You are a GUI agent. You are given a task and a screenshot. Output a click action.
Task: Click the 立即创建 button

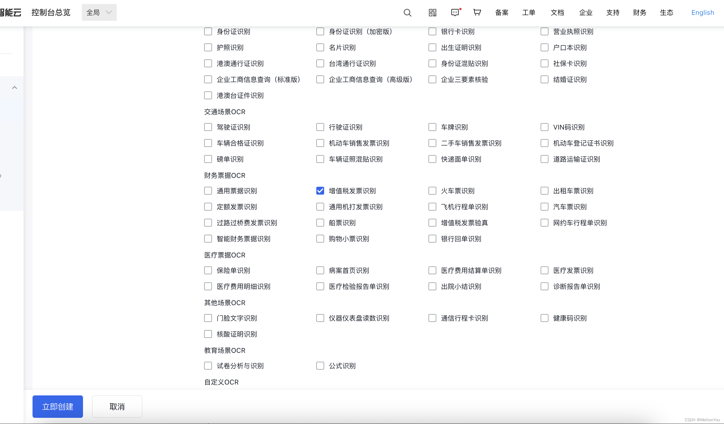coord(58,407)
